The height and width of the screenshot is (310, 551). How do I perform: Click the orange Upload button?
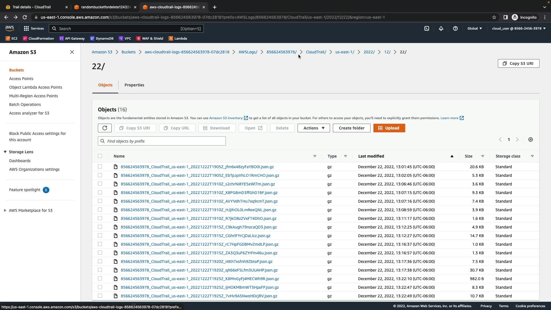pos(389,128)
